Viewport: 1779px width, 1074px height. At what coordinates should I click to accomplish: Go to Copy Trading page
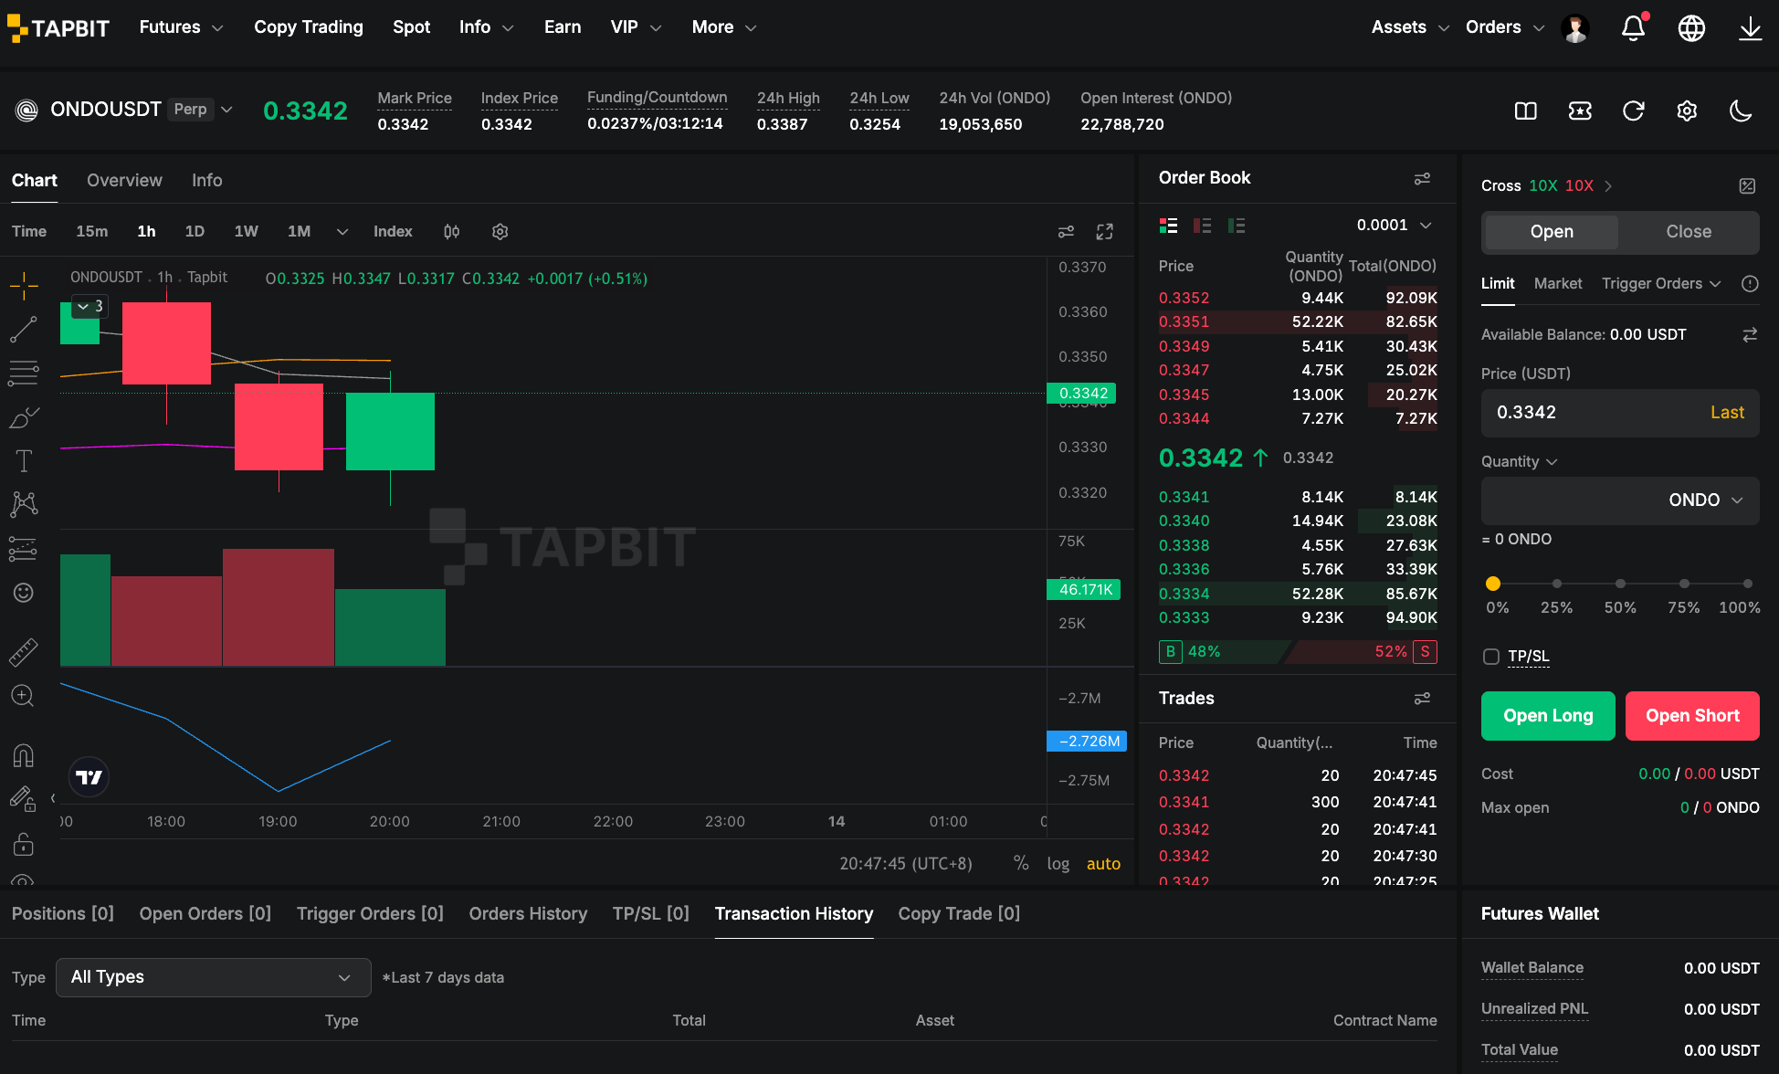(x=309, y=27)
